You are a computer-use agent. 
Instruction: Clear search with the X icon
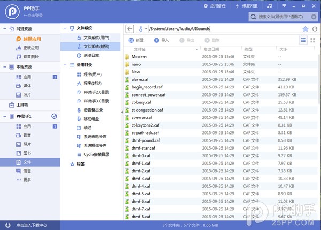point(314,17)
